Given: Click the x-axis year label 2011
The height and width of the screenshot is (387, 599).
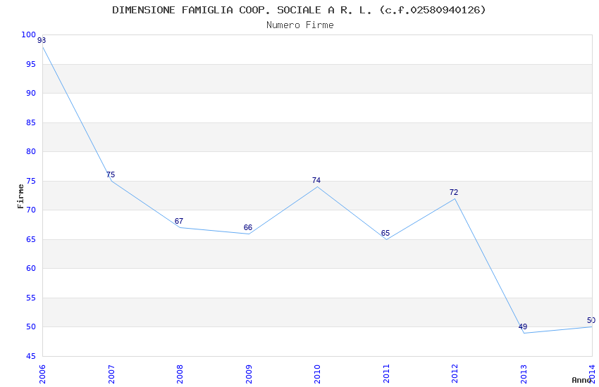Looking at the screenshot, I should tap(386, 374).
